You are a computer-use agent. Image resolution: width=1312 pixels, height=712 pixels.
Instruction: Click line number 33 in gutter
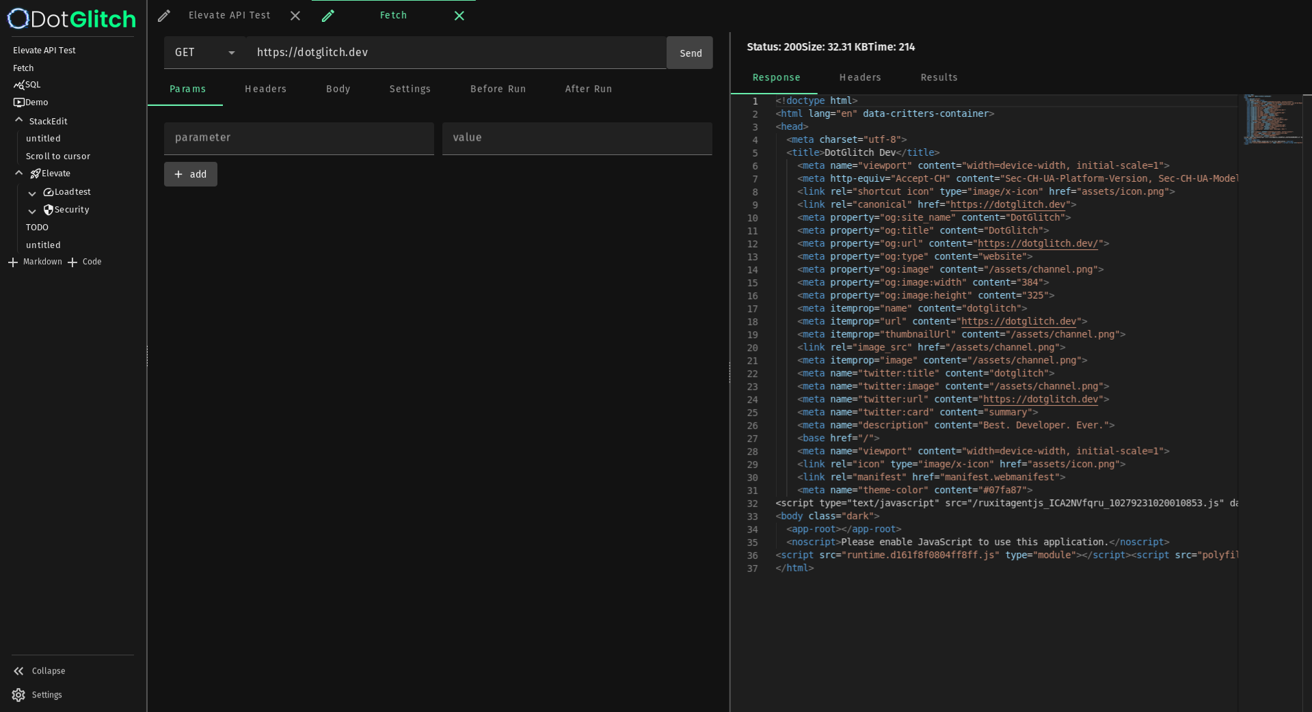tap(752, 517)
